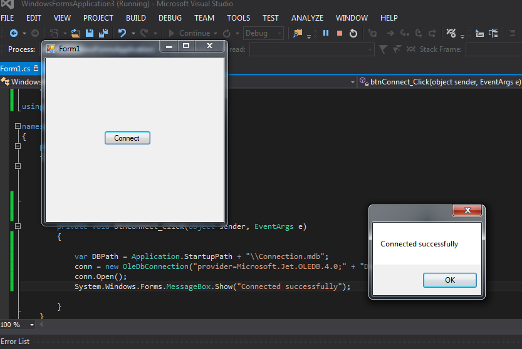Close the Connected successfully message box
This screenshot has height=349, width=522.
coord(467,210)
